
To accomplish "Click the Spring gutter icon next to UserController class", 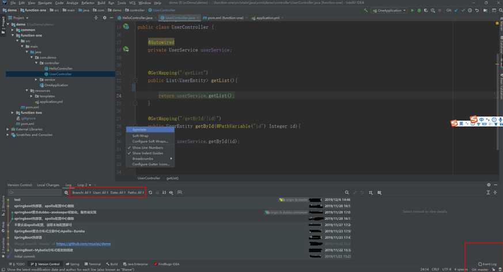I will pos(126,27).
